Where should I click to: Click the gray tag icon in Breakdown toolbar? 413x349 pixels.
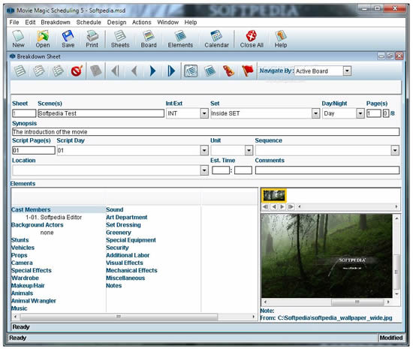[95, 71]
